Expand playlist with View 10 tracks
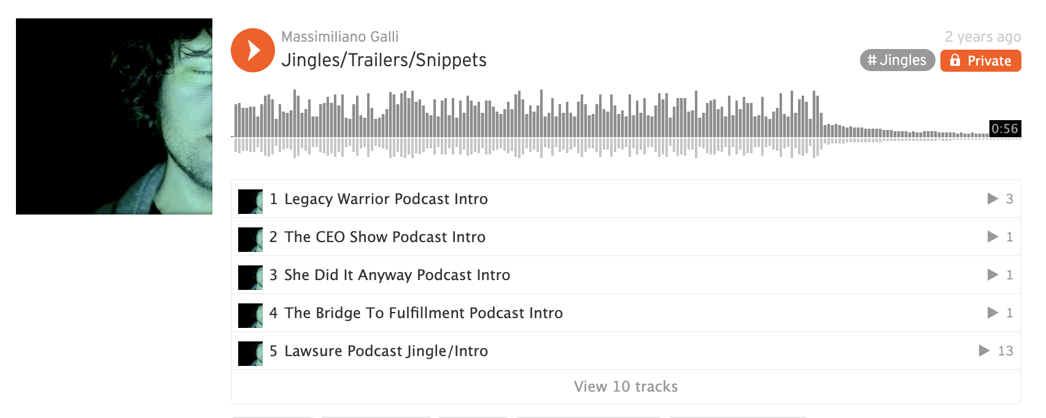This screenshot has width=1046, height=418. click(x=626, y=387)
